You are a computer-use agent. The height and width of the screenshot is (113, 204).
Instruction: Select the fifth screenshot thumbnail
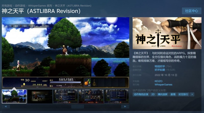(x=117, y=96)
